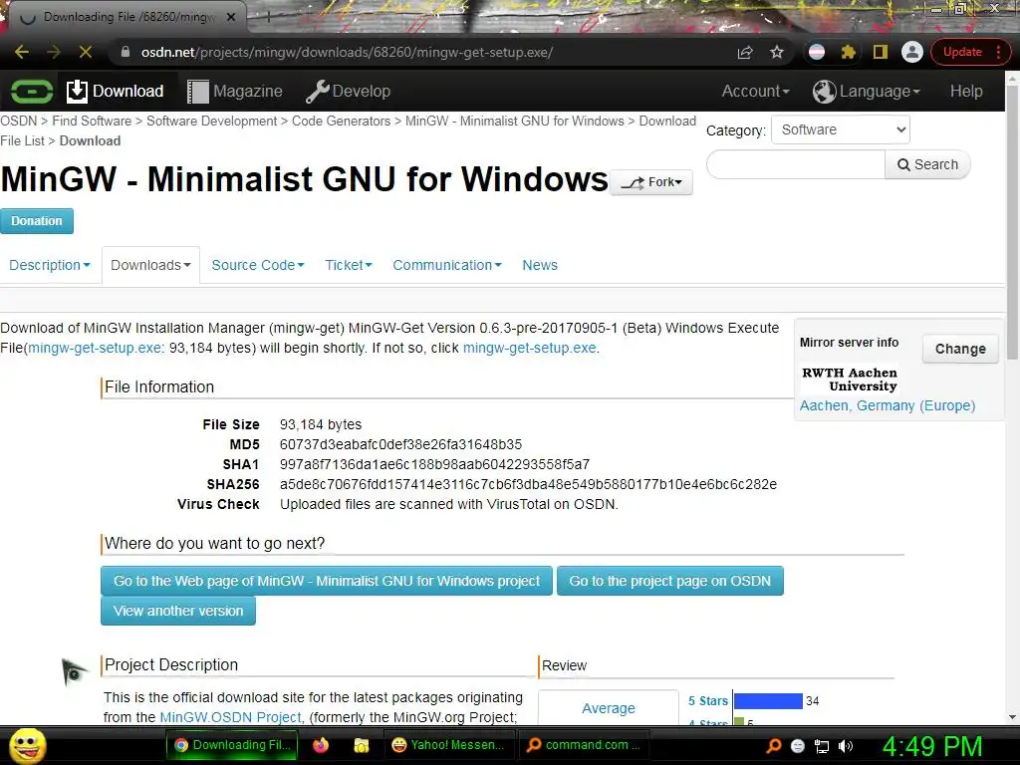Click the mingw-get-setup.exe link after 'click'

tap(530, 348)
